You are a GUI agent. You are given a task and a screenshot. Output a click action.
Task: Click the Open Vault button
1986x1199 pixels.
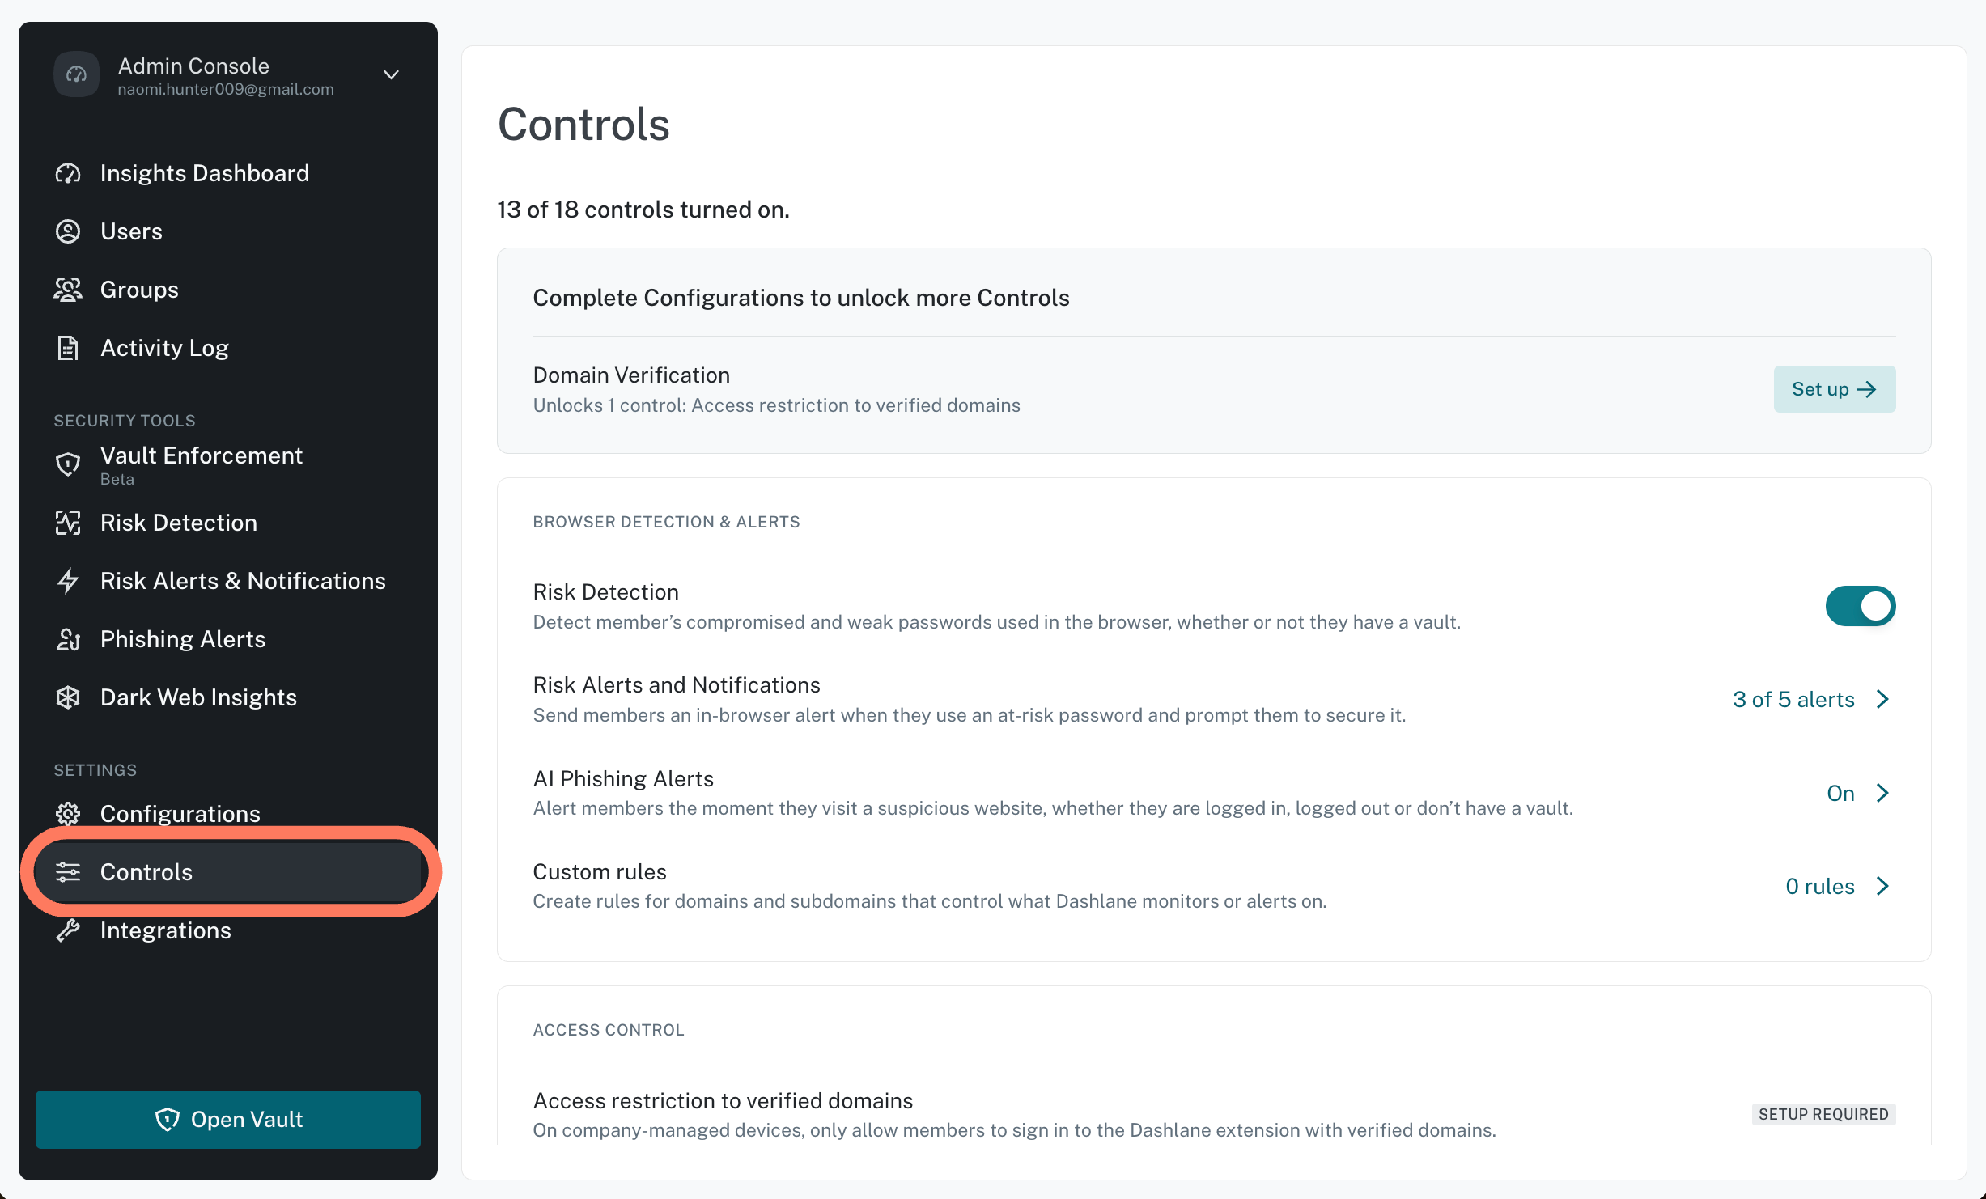click(228, 1120)
